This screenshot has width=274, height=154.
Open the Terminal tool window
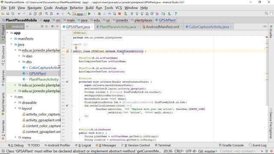click(163, 145)
